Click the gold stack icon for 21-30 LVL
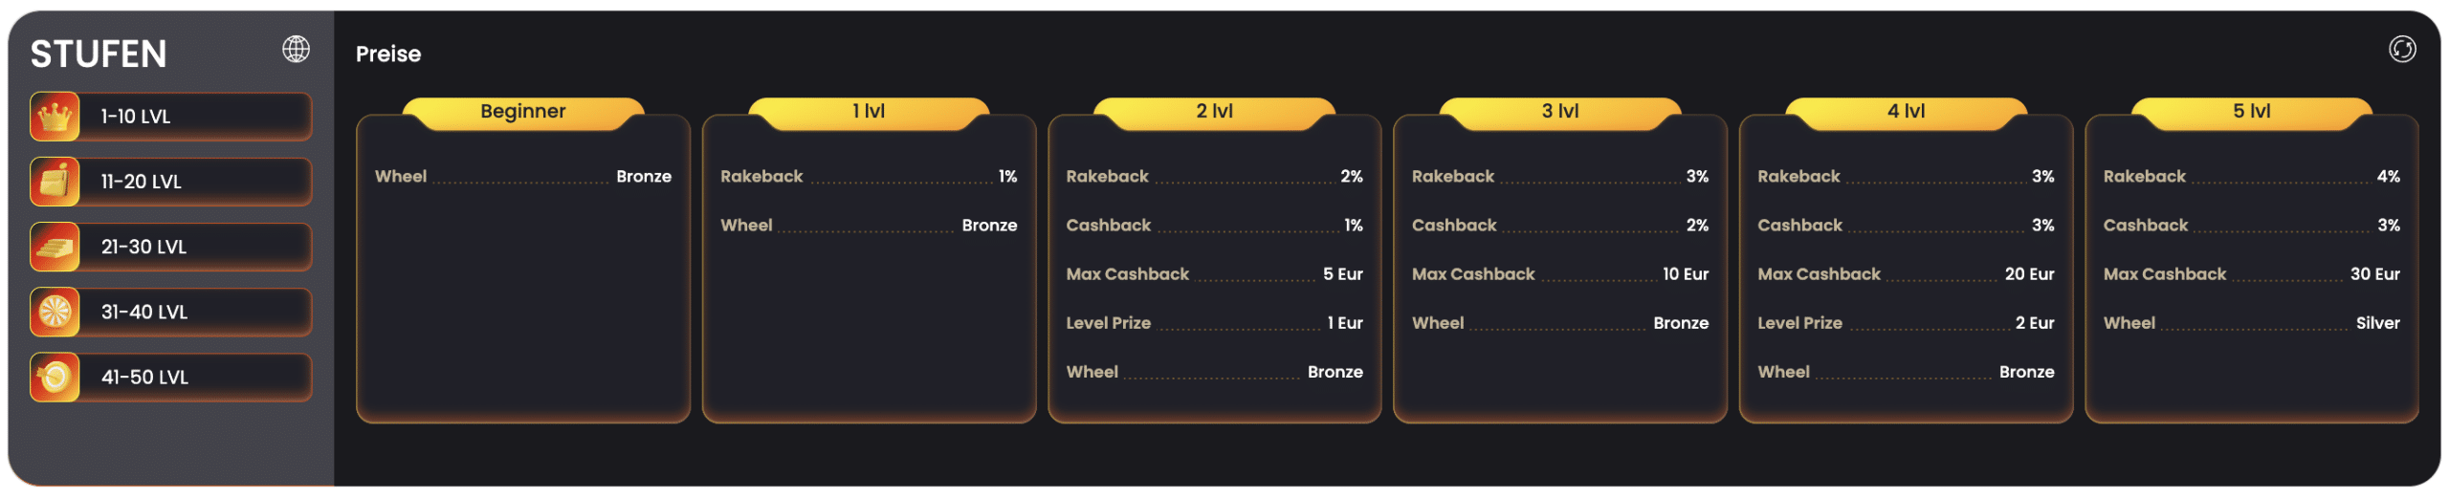This screenshot has width=2449, height=498. [55, 247]
